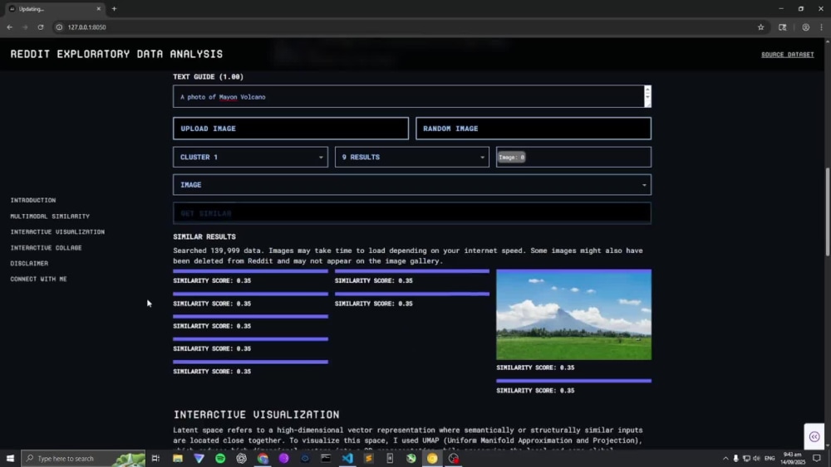This screenshot has width=831, height=467.
Task: Switch to Google Chrome on the taskbar
Action: (x=263, y=458)
